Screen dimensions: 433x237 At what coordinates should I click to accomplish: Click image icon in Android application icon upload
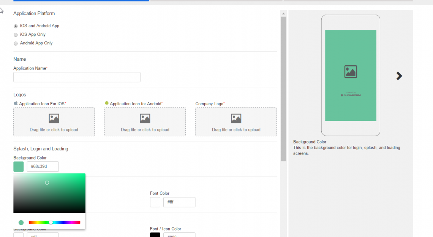pyautogui.click(x=145, y=118)
